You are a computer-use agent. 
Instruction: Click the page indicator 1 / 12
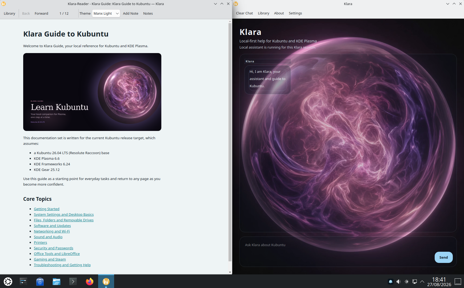coord(64,13)
